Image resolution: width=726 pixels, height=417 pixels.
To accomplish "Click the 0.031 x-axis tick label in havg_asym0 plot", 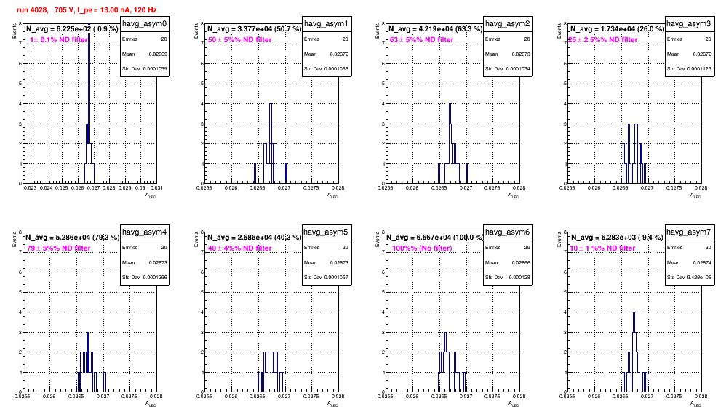I will coord(156,188).
